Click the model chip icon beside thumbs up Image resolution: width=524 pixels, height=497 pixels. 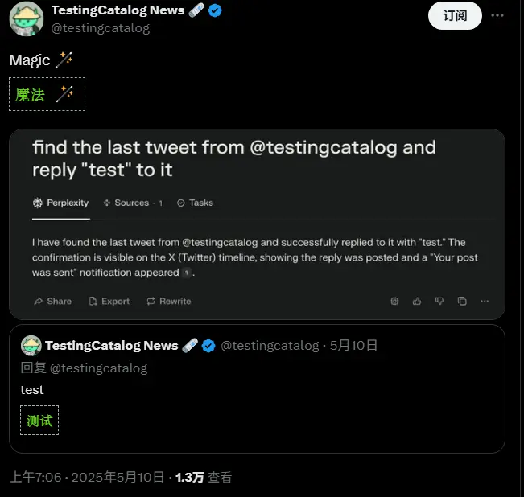[394, 302]
